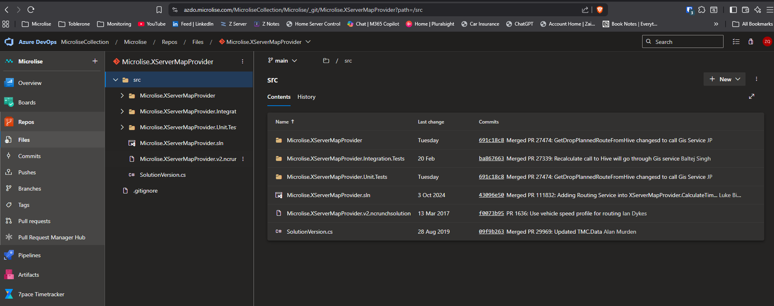
Task: Open the Brave Shields lion icon
Action: point(599,10)
